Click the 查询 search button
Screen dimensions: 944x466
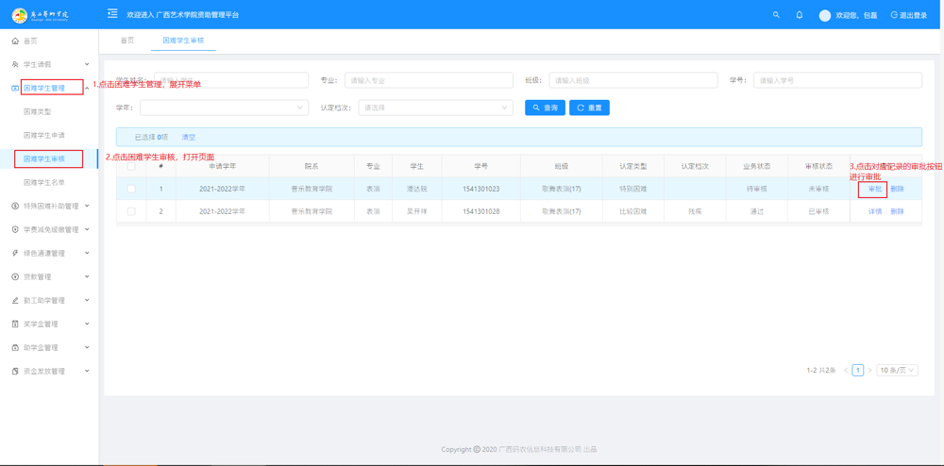pos(545,108)
